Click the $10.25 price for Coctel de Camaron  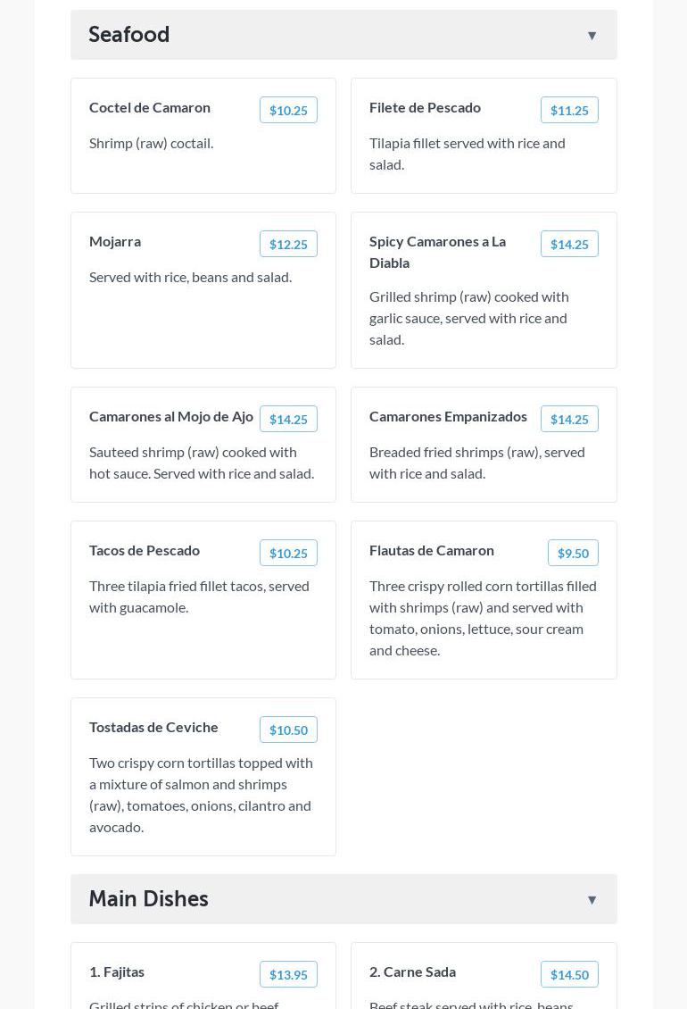[288, 111]
